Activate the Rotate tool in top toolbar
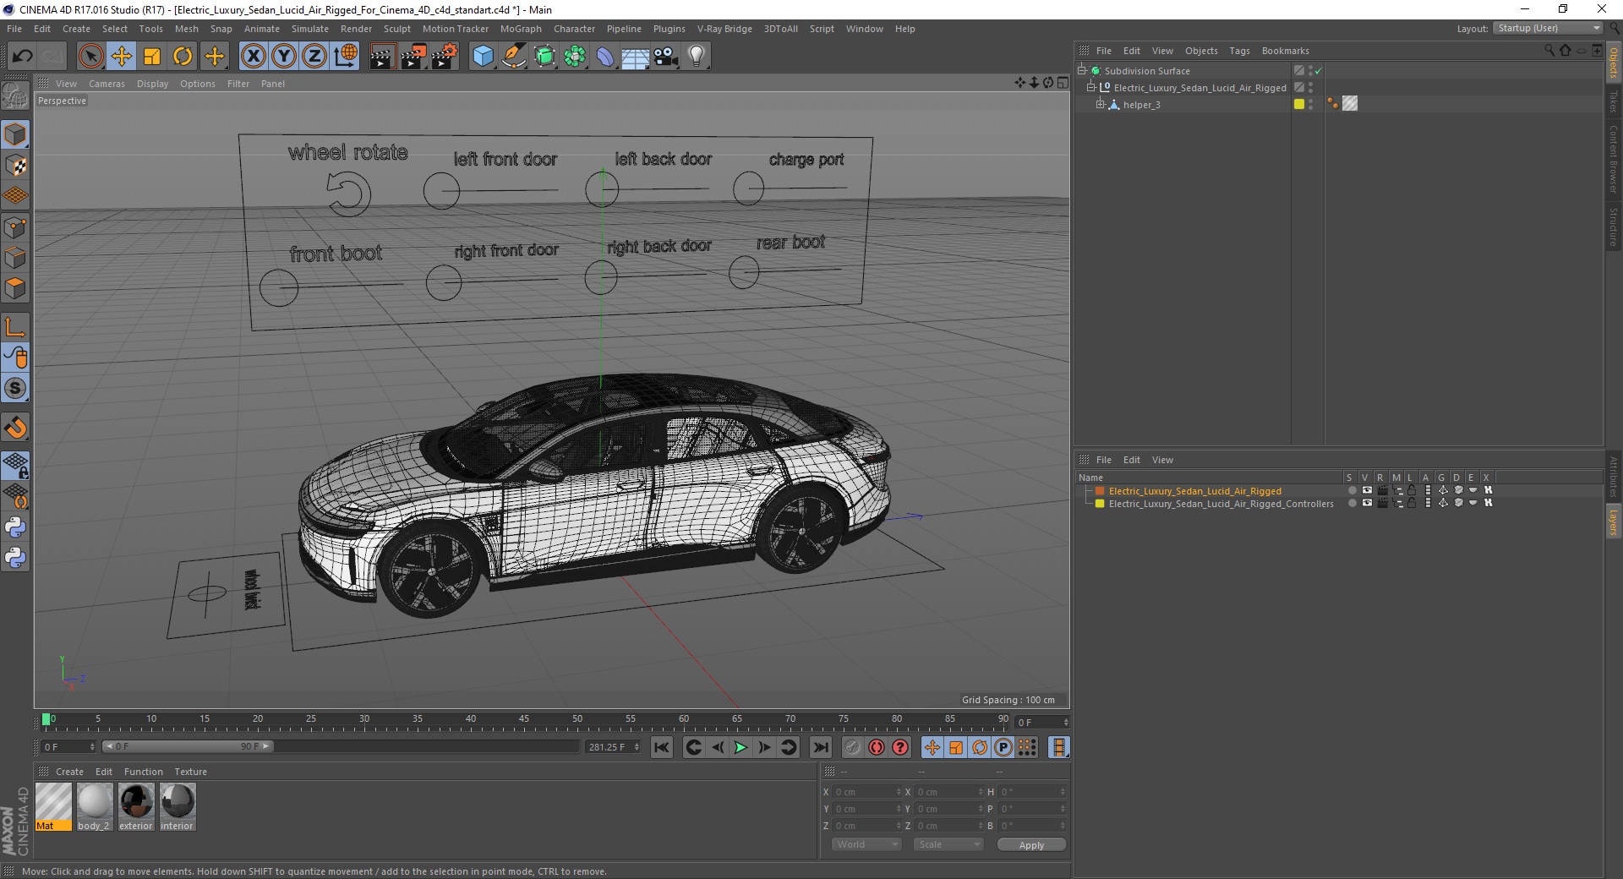 pos(183,57)
